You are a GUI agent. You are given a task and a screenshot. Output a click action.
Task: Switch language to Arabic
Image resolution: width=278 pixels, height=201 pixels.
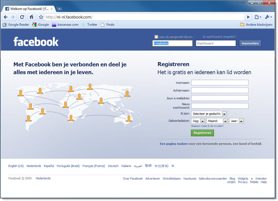coord(138,166)
